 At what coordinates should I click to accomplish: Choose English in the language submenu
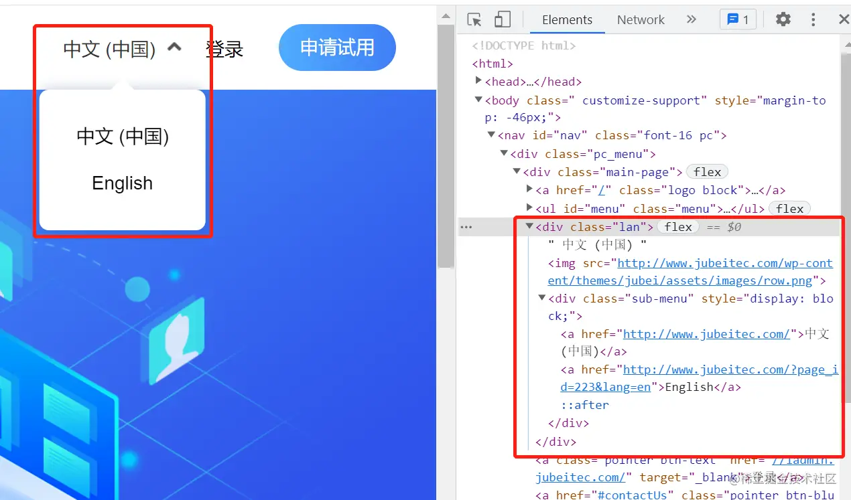(x=123, y=183)
